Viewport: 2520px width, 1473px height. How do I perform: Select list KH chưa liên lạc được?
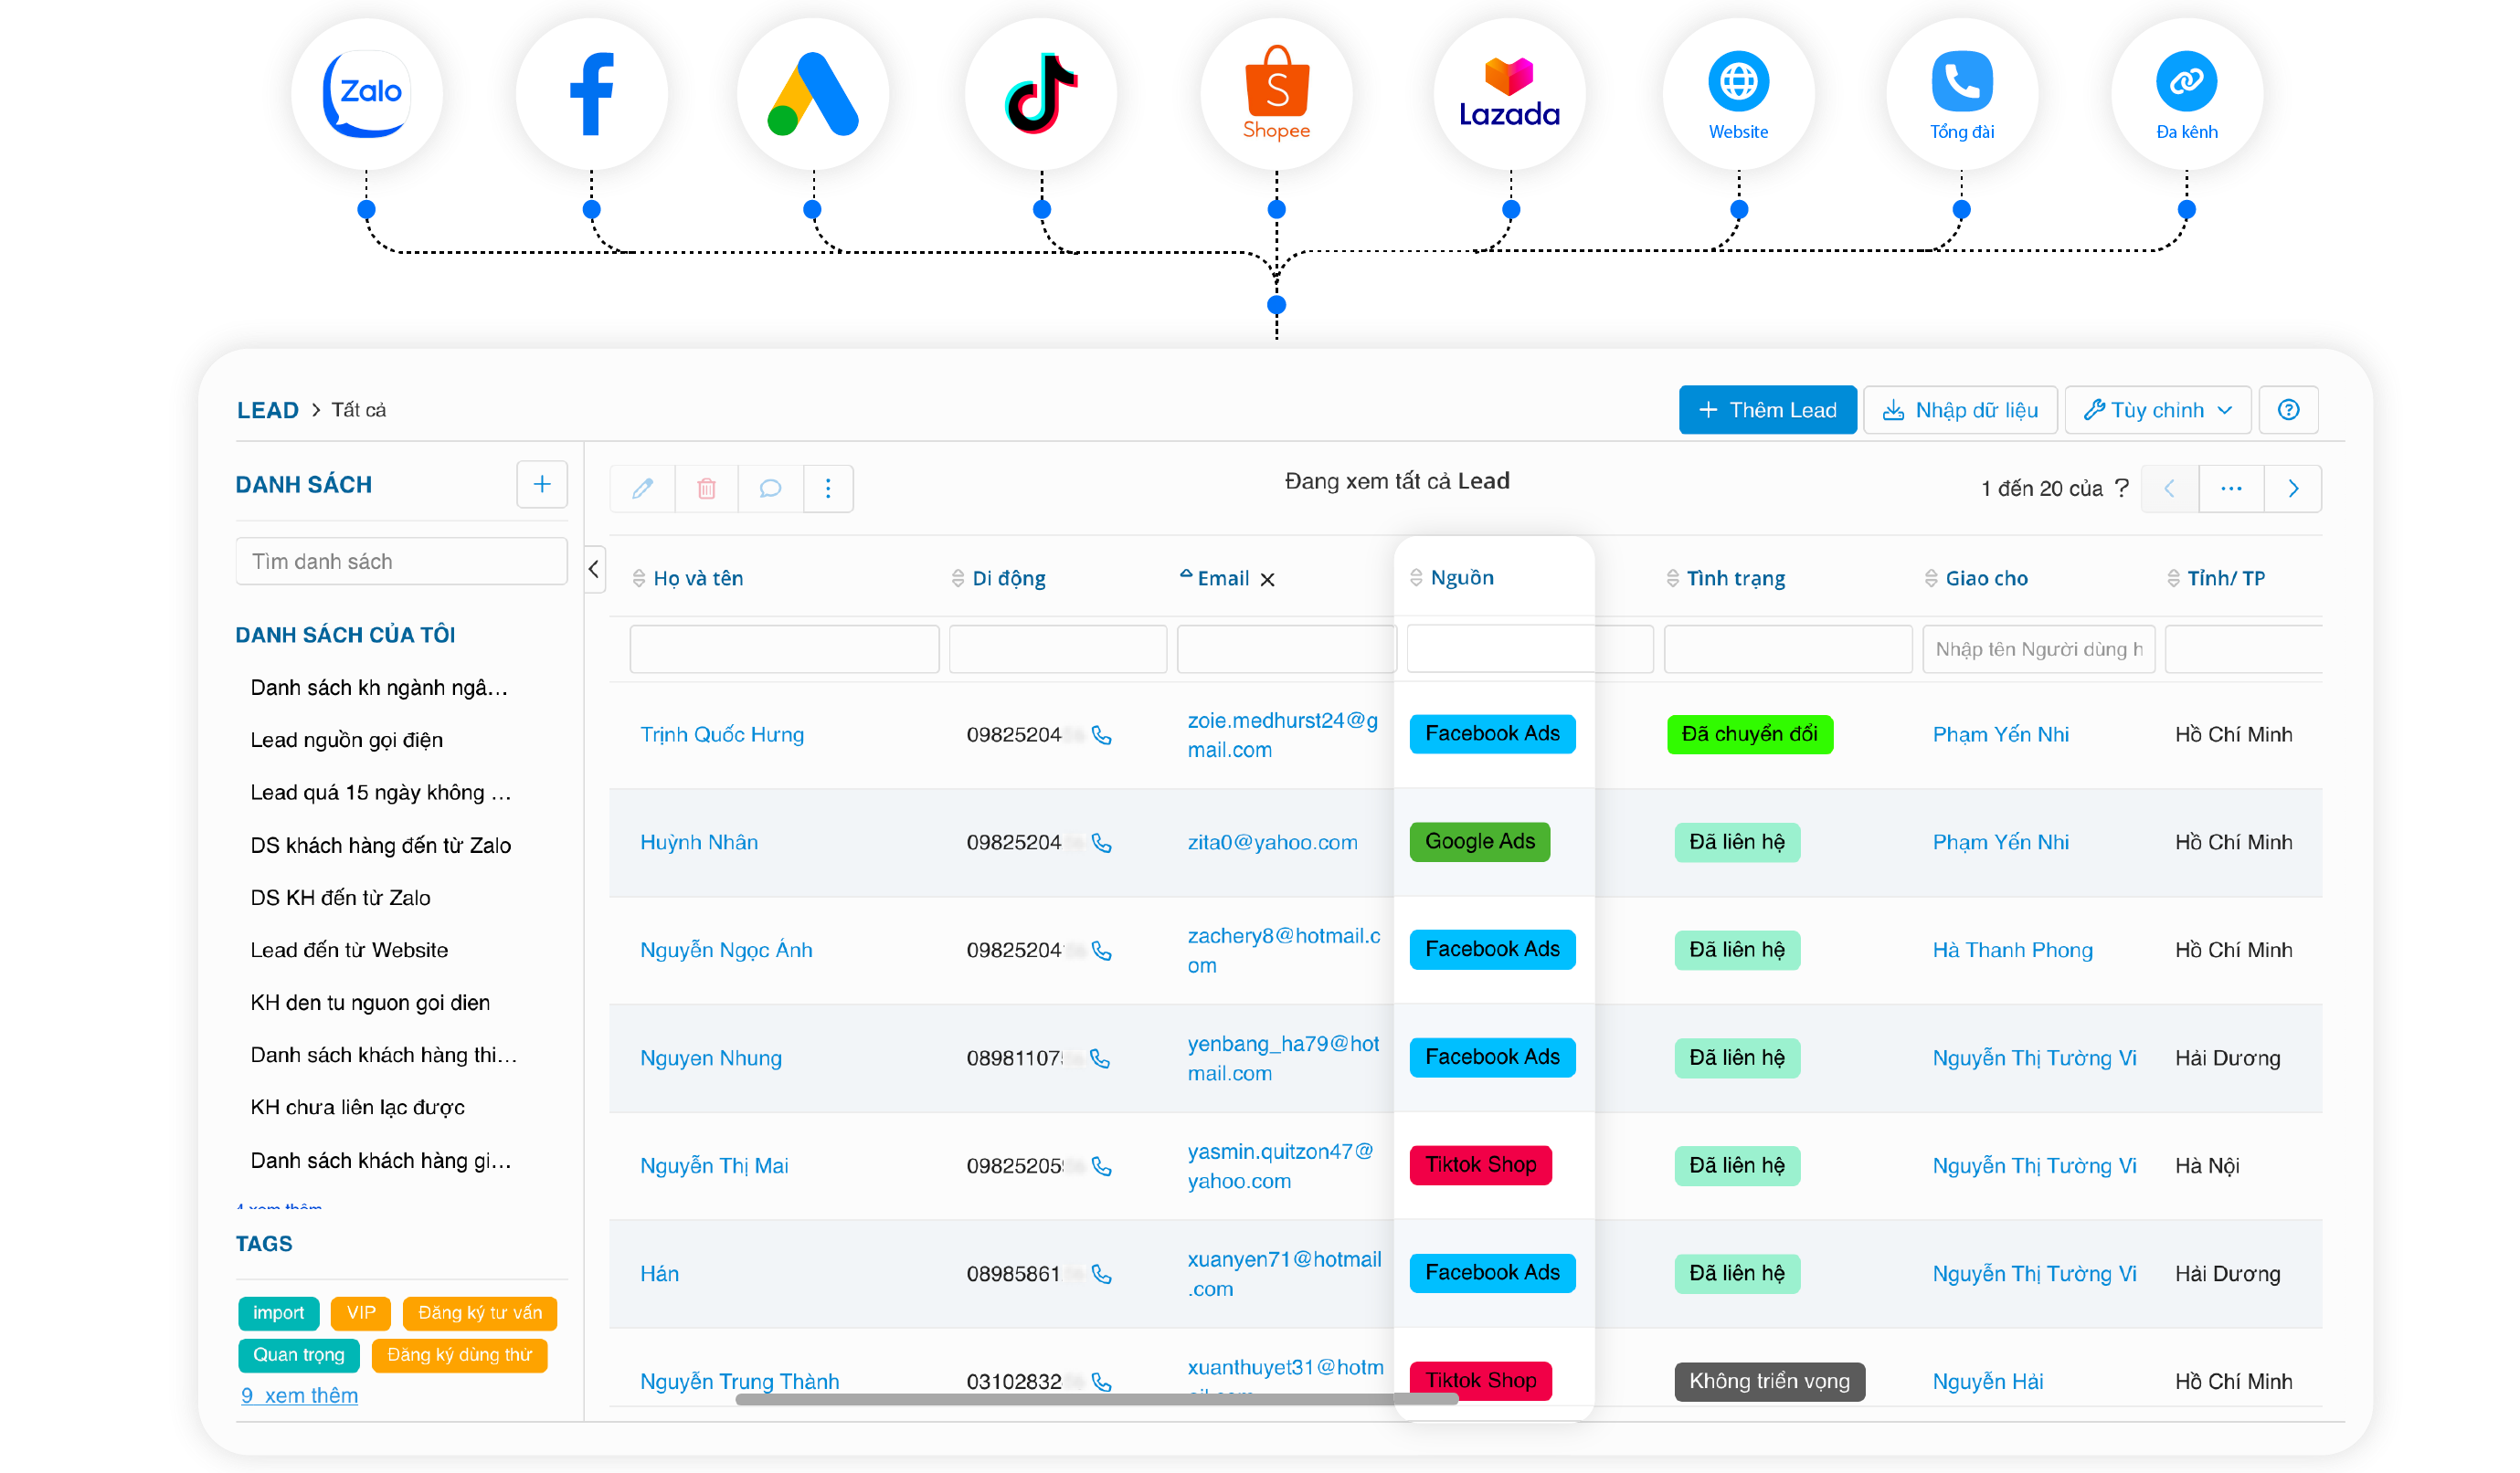click(358, 1107)
